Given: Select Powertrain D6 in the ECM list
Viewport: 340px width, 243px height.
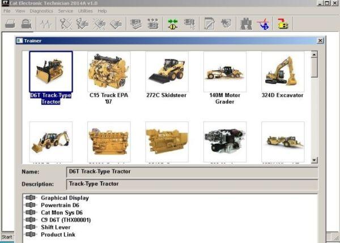Looking at the screenshot, I should click(x=60, y=205).
